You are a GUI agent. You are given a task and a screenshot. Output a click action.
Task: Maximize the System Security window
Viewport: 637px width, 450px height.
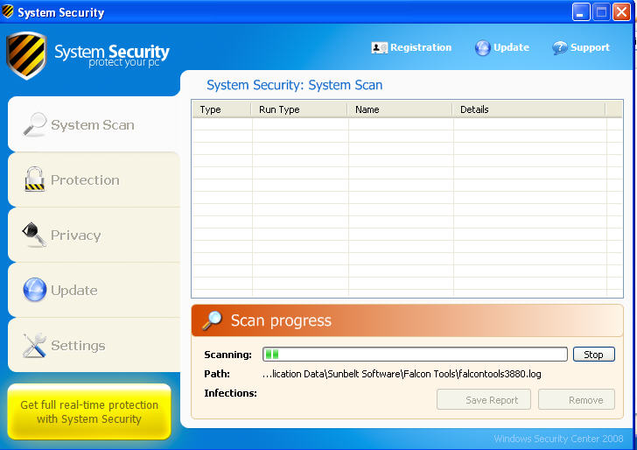[x=601, y=11]
